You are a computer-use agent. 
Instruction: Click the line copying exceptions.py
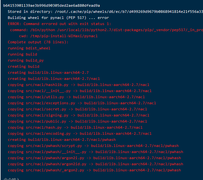click(82, 103)
